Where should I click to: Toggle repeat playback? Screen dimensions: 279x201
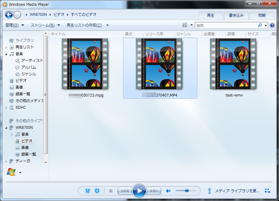[x=97, y=191]
